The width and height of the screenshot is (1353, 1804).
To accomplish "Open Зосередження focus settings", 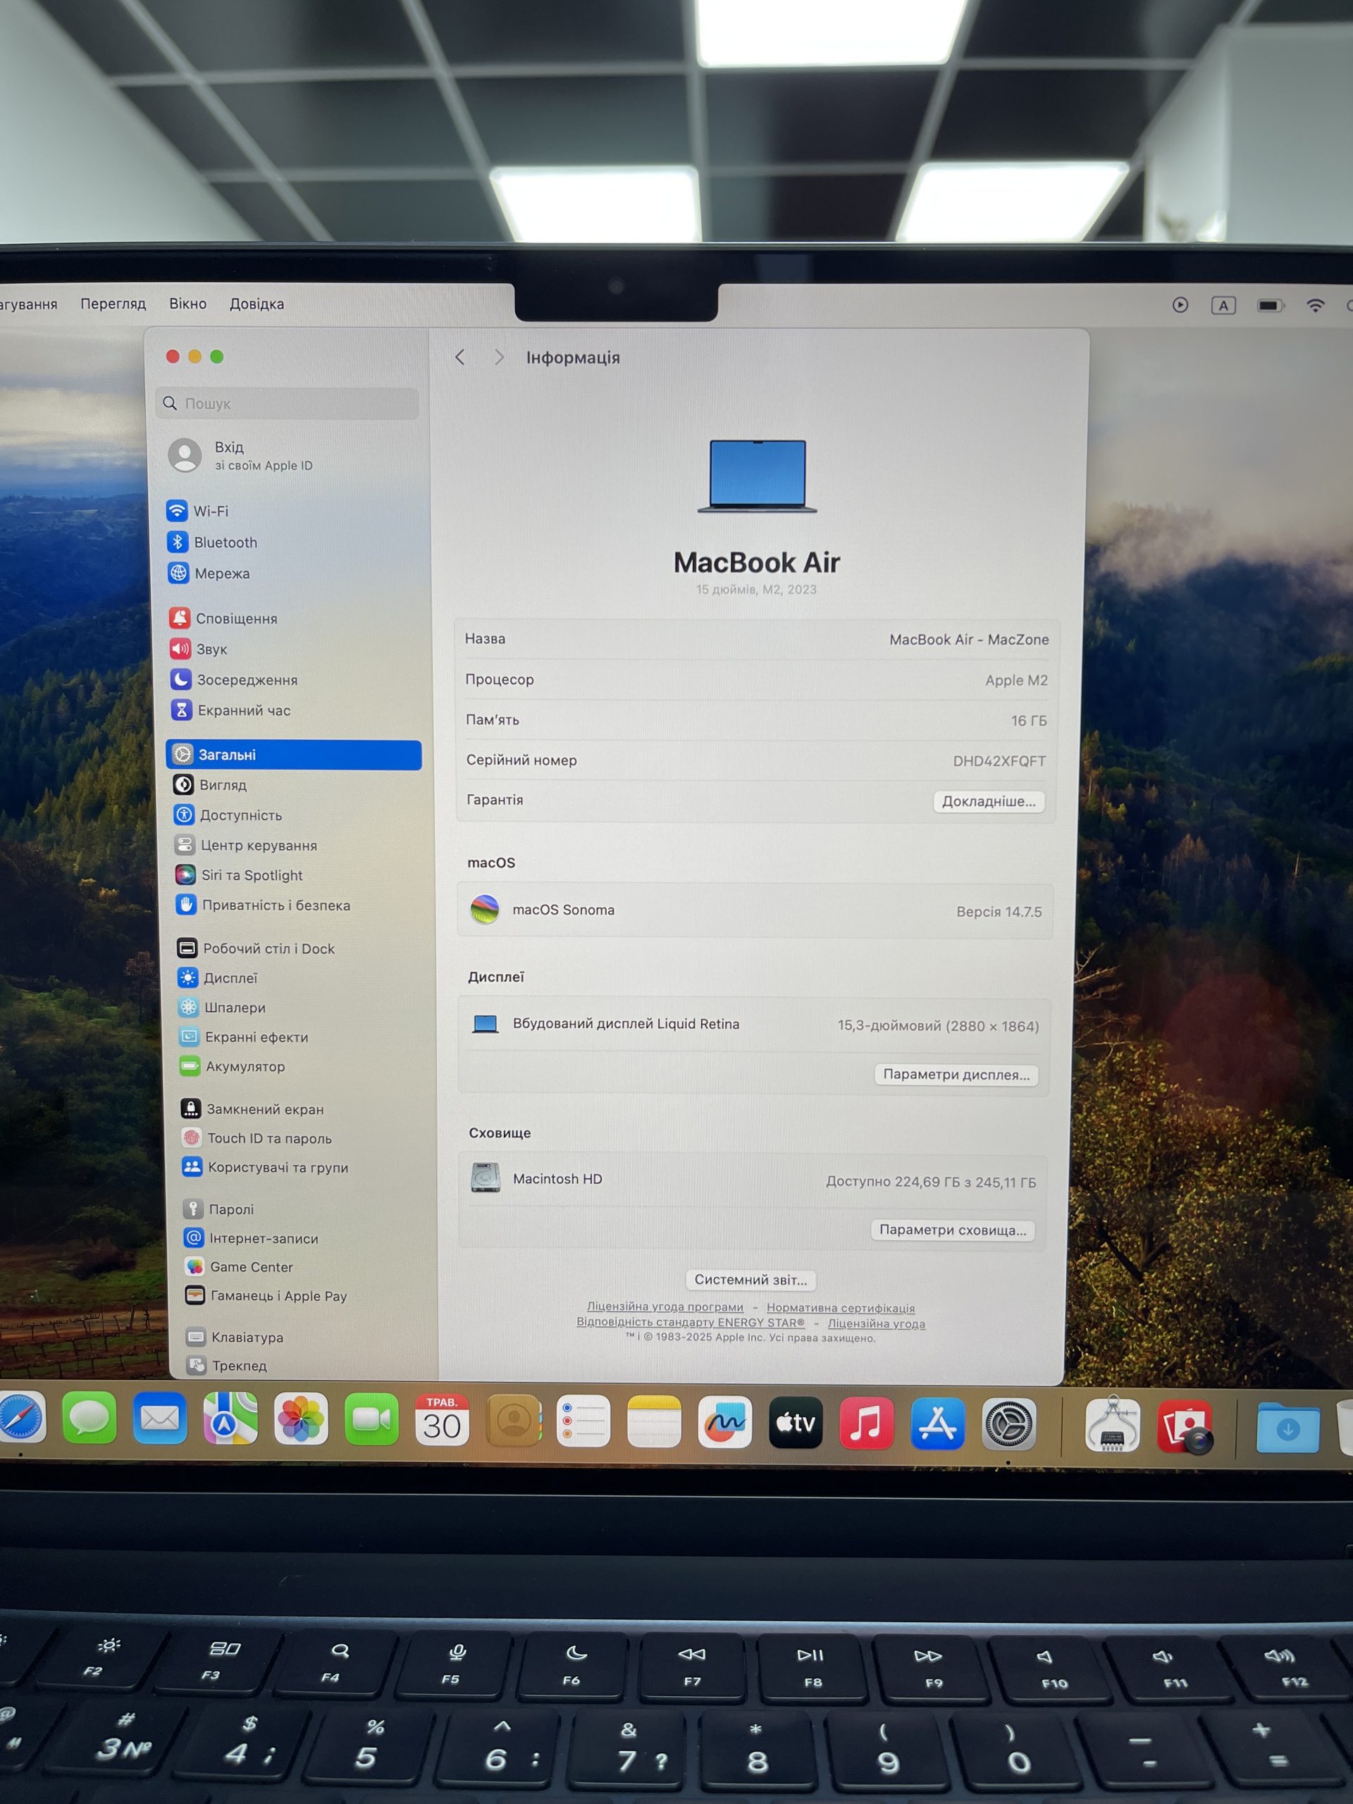I will (x=235, y=679).
